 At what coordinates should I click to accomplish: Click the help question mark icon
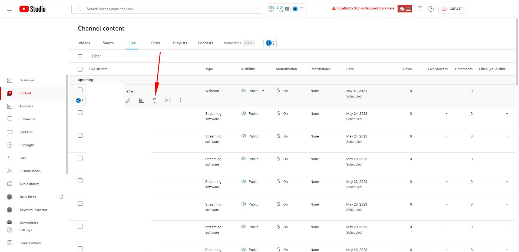tap(431, 9)
